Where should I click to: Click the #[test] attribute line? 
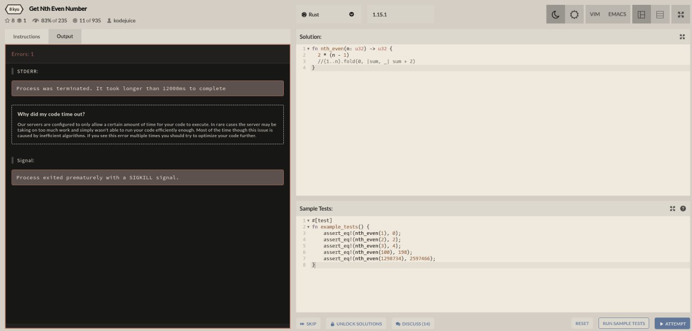[322, 220]
